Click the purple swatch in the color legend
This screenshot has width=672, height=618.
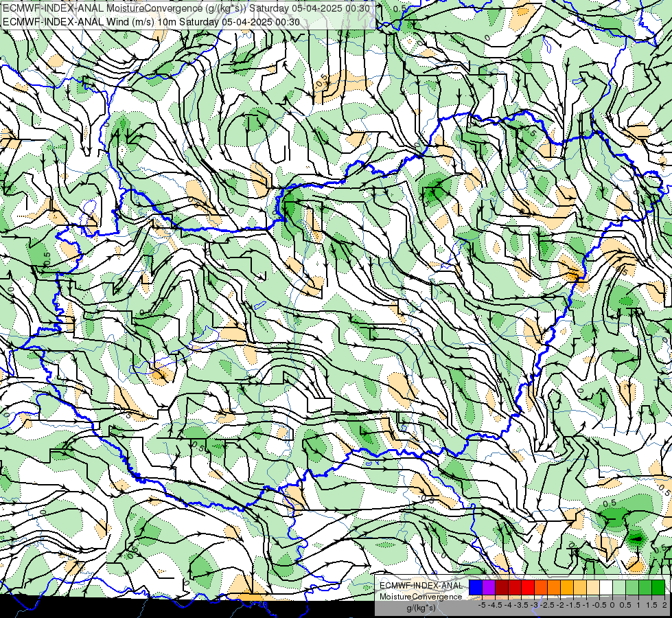489,587
